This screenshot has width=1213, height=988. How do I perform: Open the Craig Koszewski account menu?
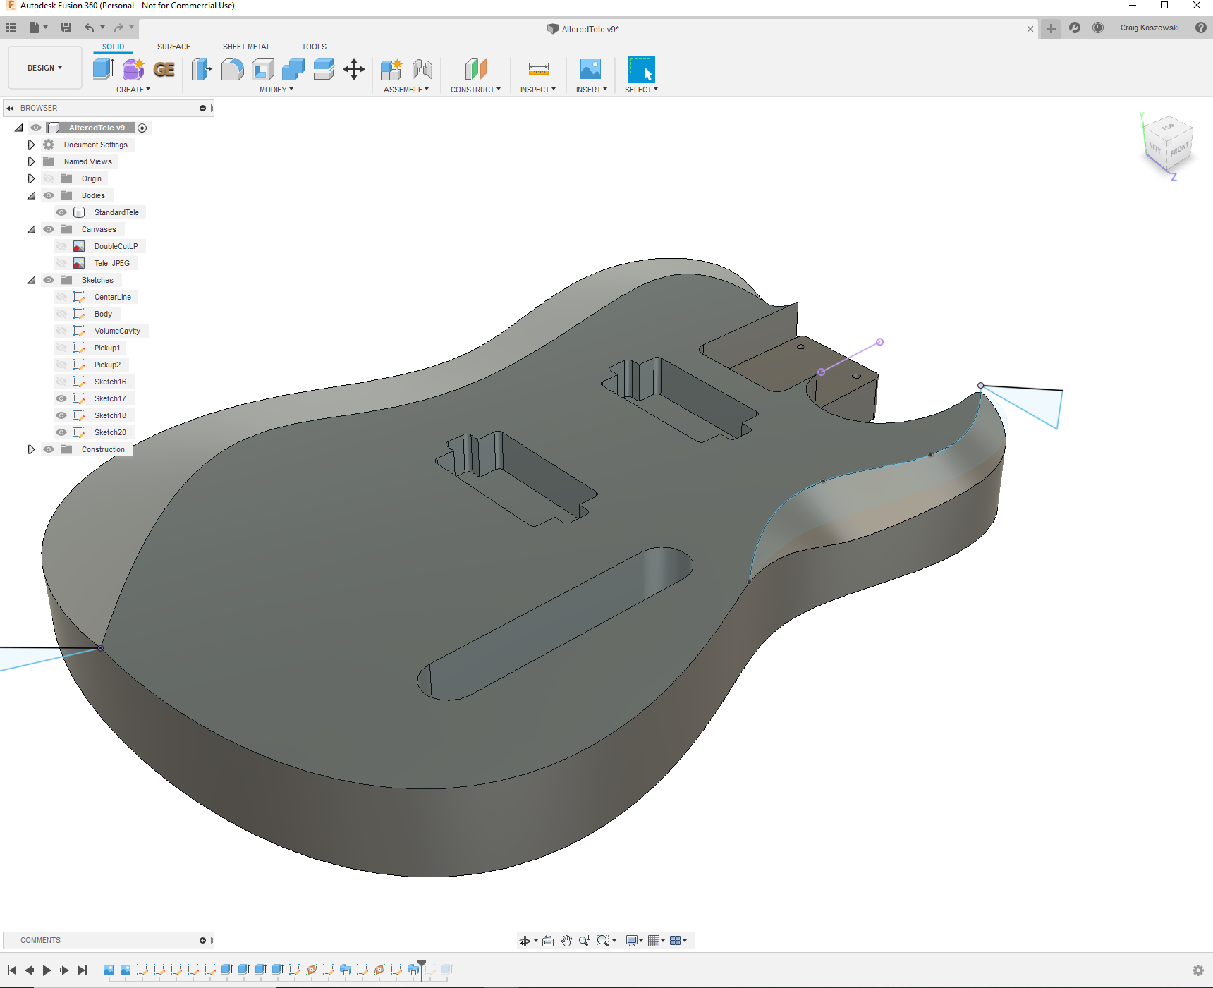click(1150, 28)
